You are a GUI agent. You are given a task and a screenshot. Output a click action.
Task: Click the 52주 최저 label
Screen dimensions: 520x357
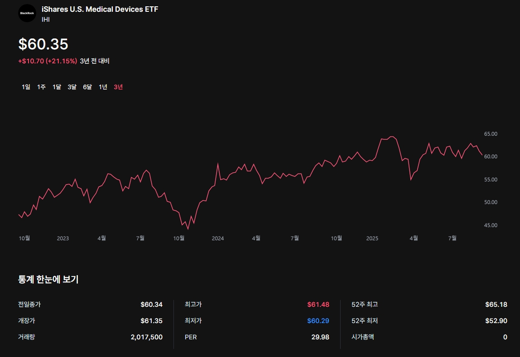(x=365, y=320)
